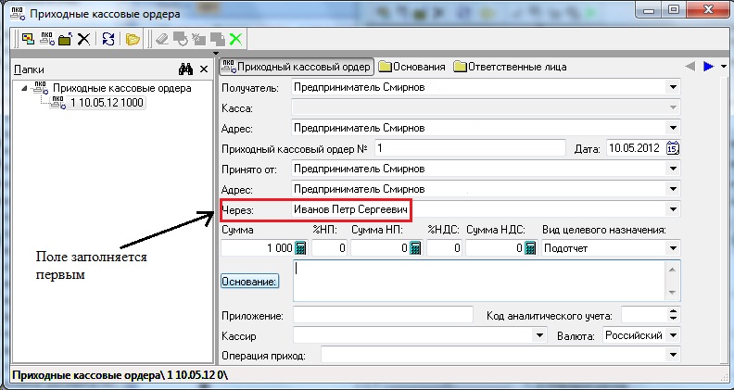This screenshot has height=390, width=734.
Task: Click the ПКО new order toolbar icon
Action: (x=47, y=39)
